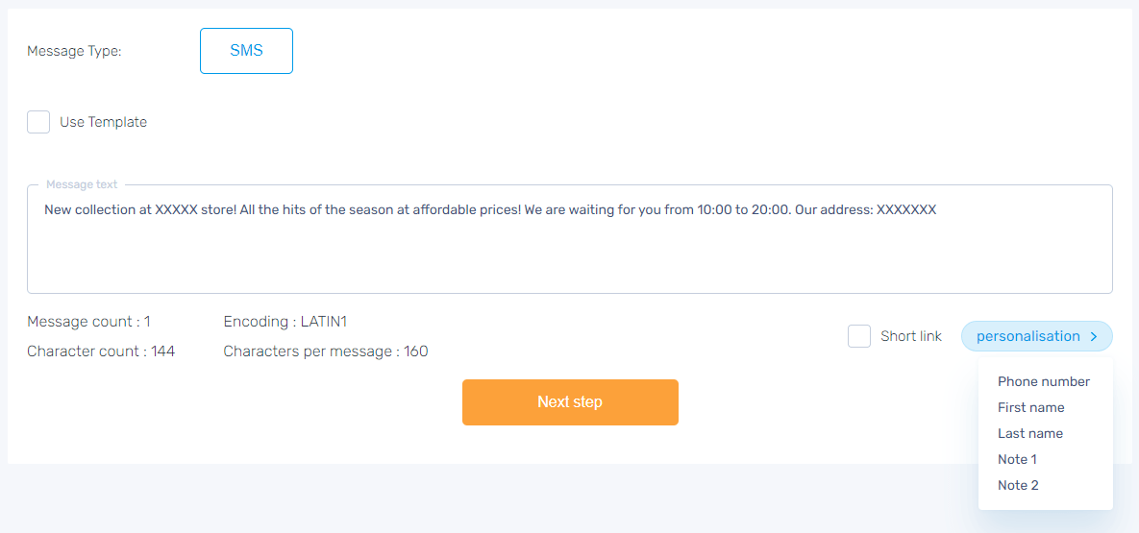This screenshot has width=1139, height=533.
Task: Click the 'Character count : 144' text
Action: point(101,351)
